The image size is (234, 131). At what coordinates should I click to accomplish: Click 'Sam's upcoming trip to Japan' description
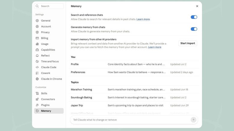click(x=136, y=105)
